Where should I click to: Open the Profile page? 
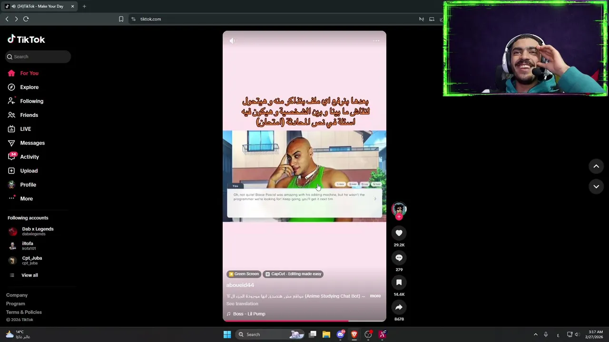pyautogui.click(x=28, y=185)
